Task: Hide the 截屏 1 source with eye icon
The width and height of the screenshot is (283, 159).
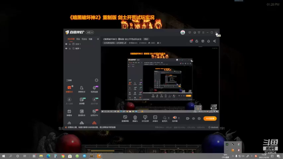Action: 66,48
